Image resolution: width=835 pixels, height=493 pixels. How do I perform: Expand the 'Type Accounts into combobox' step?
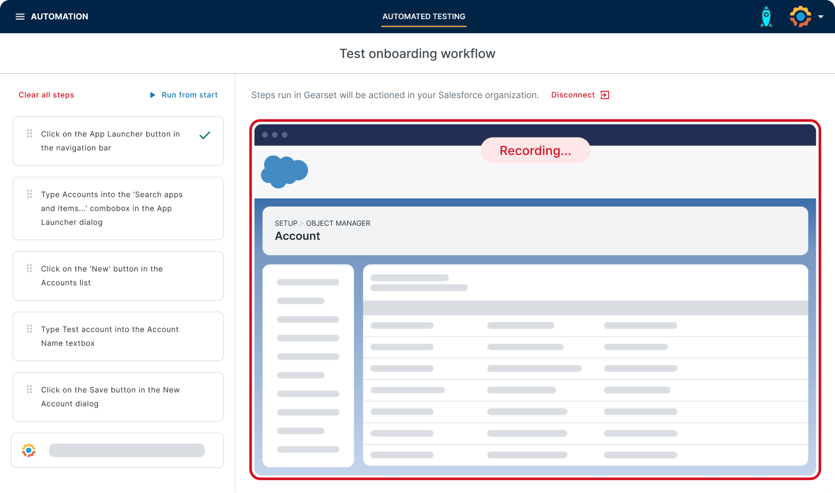pos(118,208)
